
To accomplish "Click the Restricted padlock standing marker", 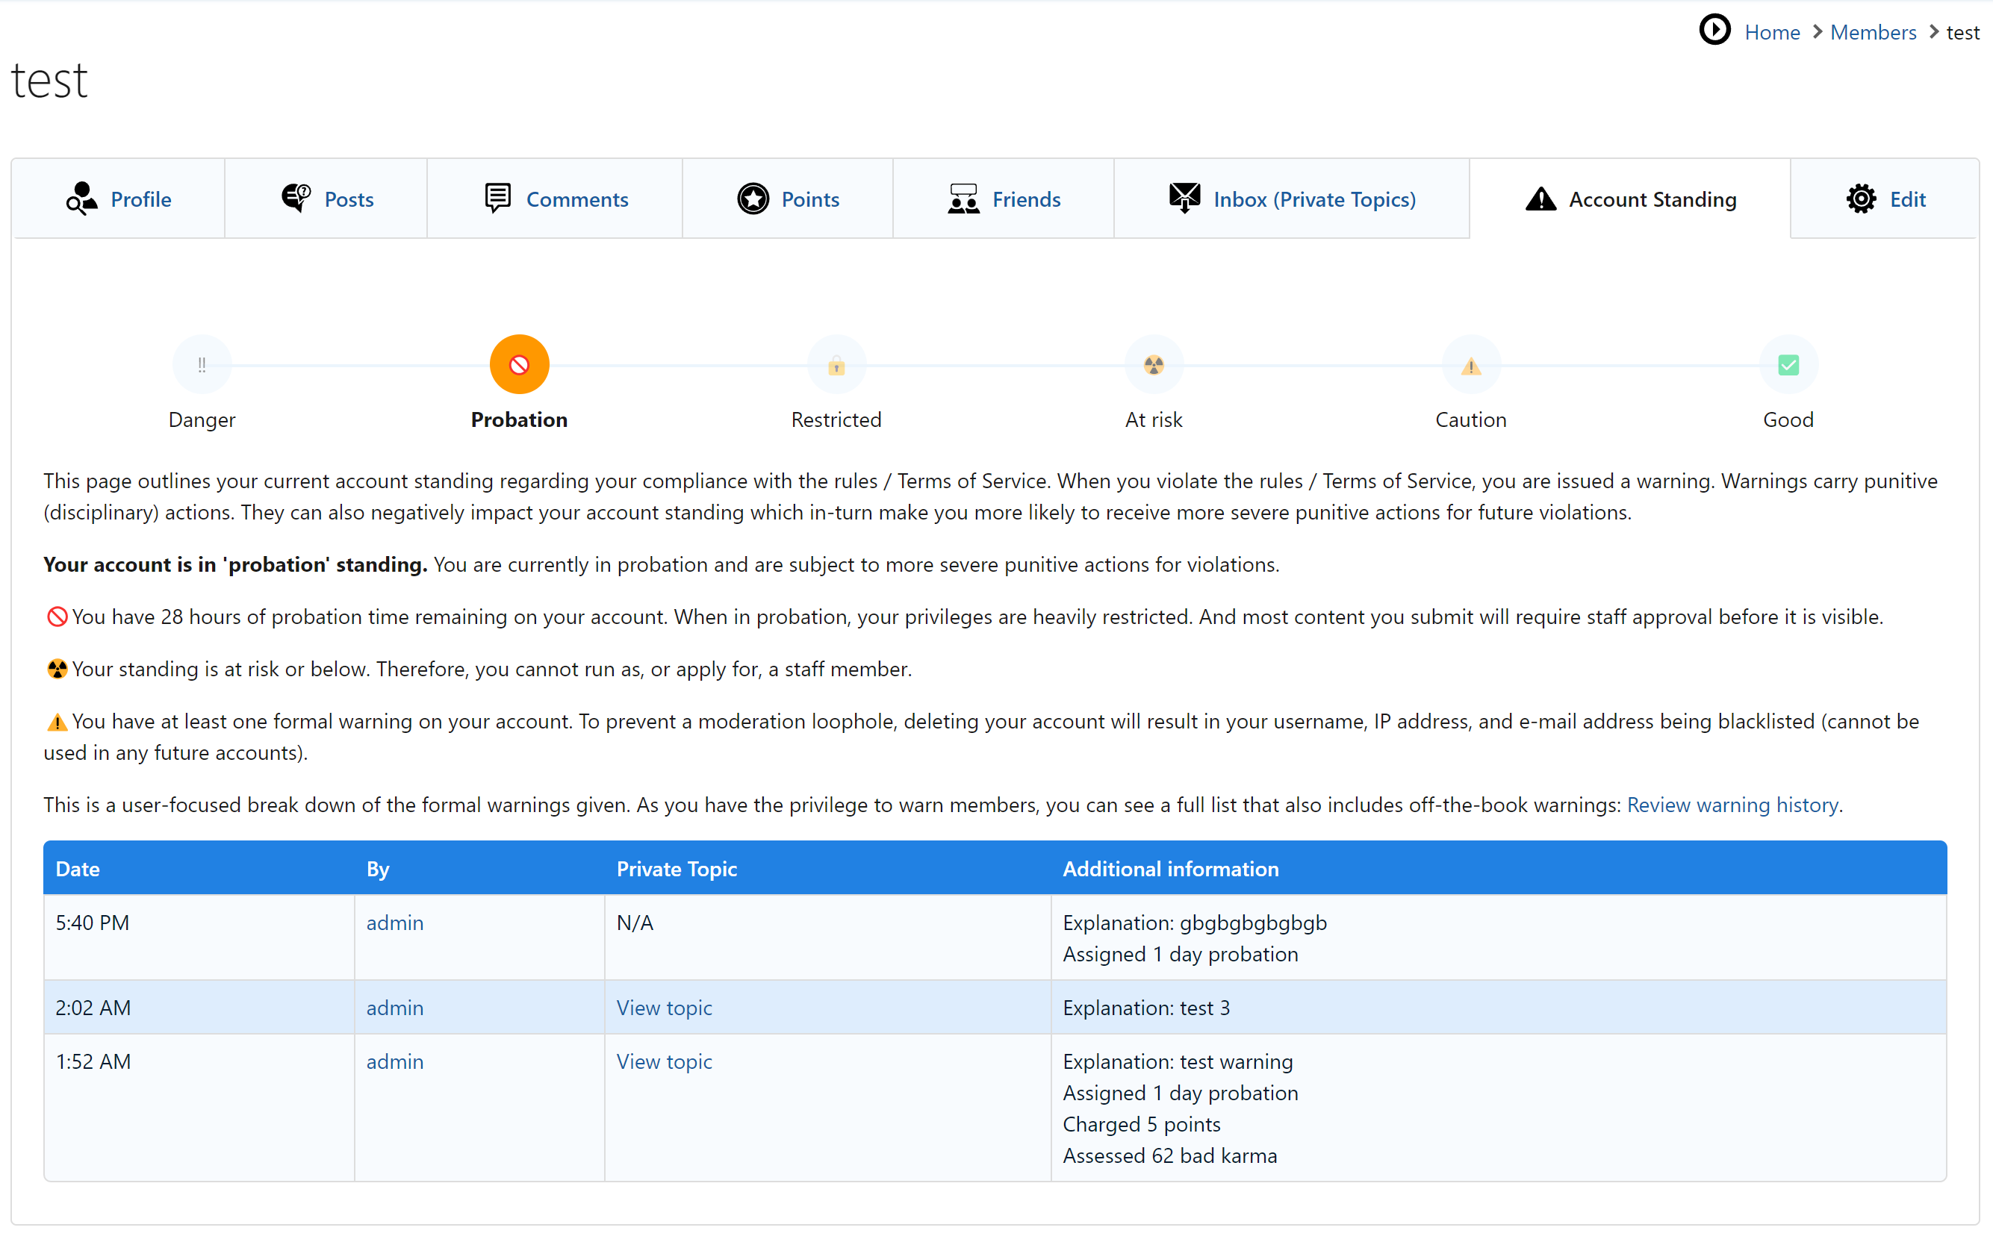I will click(x=836, y=365).
